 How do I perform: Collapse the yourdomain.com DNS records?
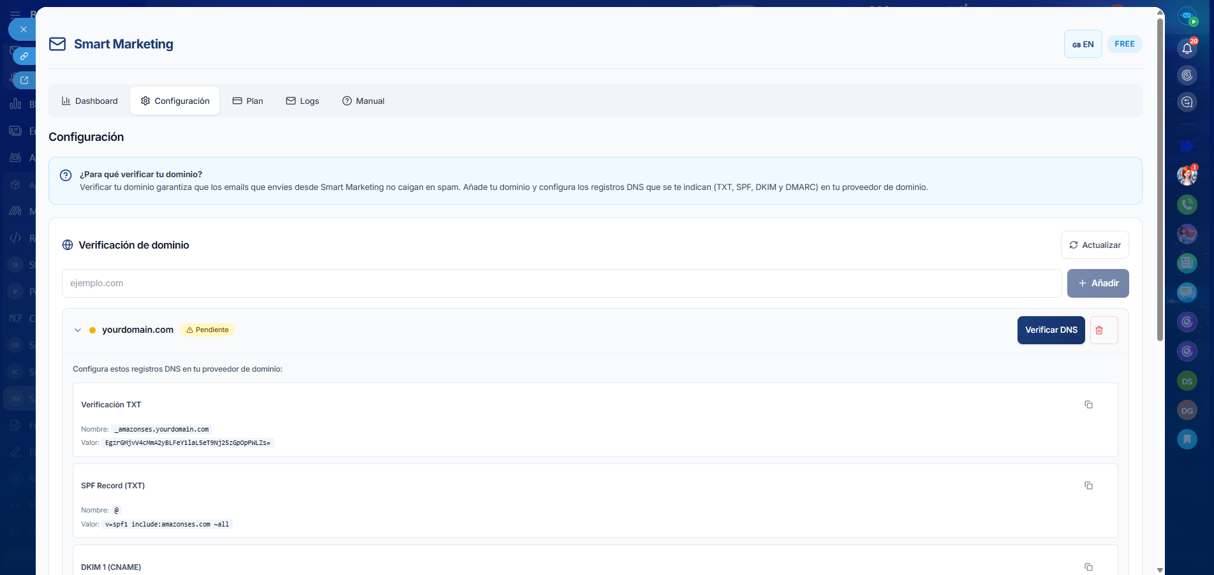click(x=78, y=330)
